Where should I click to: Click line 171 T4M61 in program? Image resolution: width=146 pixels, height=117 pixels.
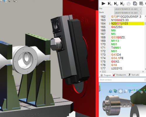point(116,48)
